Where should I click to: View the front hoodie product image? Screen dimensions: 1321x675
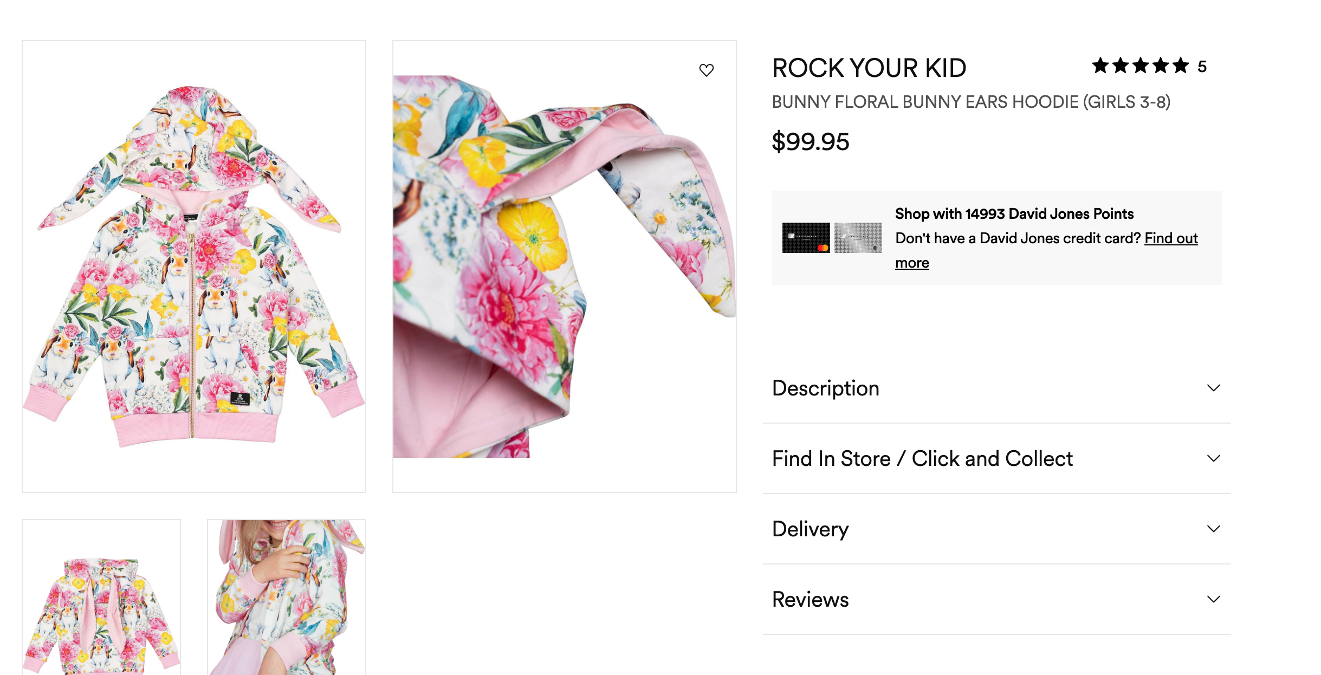pyautogui.click(x=194, y=266)
